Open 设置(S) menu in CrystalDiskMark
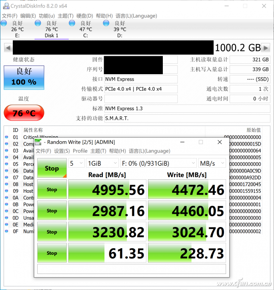274x290 pixels. (x=62, y=151)
